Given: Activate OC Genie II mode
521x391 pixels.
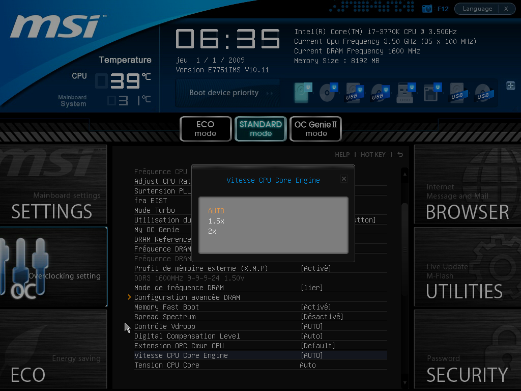Looking at the screenshot, I should click(315, 129).
